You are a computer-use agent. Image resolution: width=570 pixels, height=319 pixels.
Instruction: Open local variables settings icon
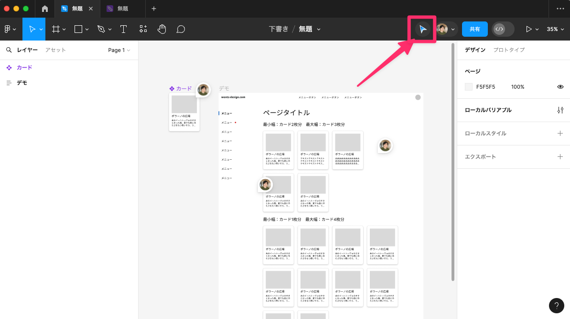(x=560, y=110)
